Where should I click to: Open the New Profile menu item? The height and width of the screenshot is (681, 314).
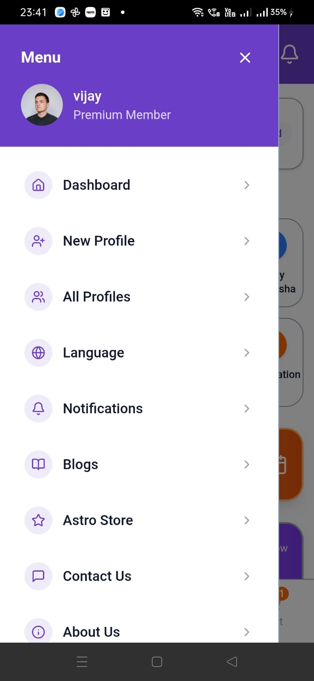pos(99,241)
